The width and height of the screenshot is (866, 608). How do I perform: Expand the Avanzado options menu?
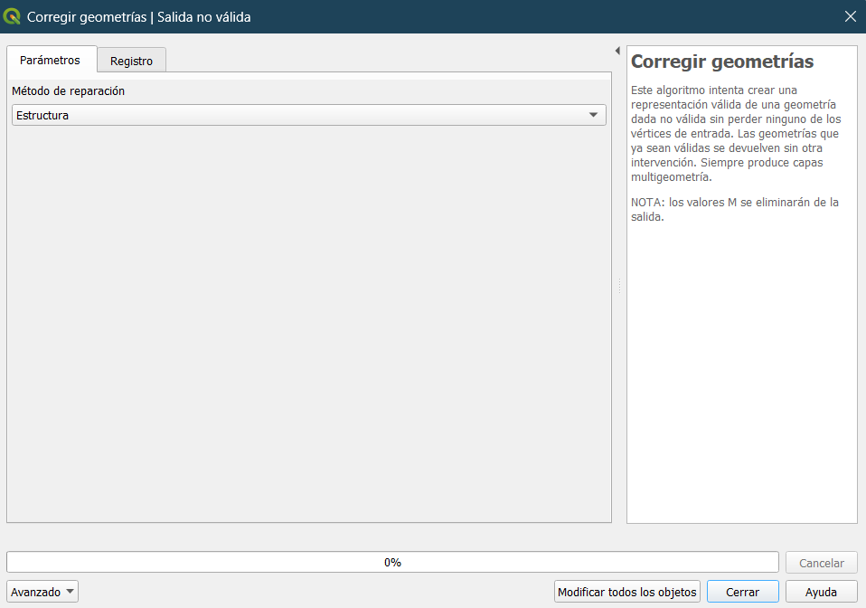tap(42, 592)
